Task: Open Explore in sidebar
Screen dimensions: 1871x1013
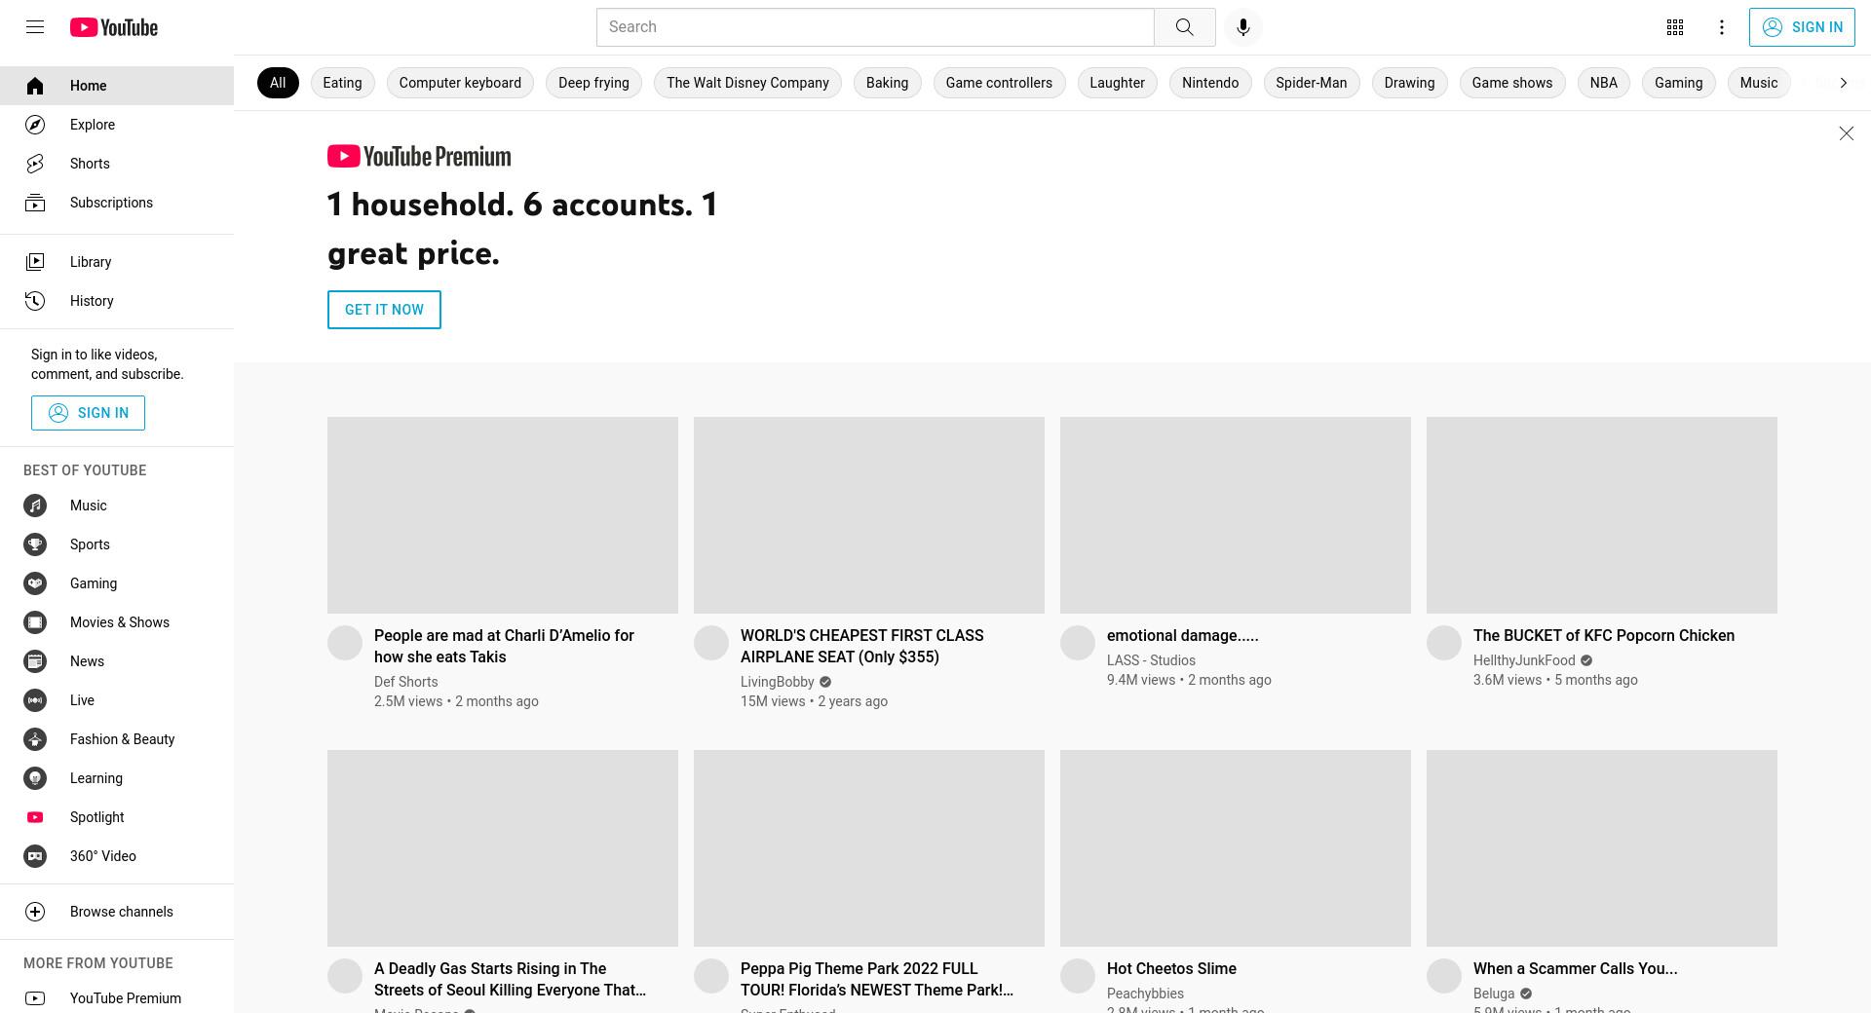Action: tap(117, 125)
